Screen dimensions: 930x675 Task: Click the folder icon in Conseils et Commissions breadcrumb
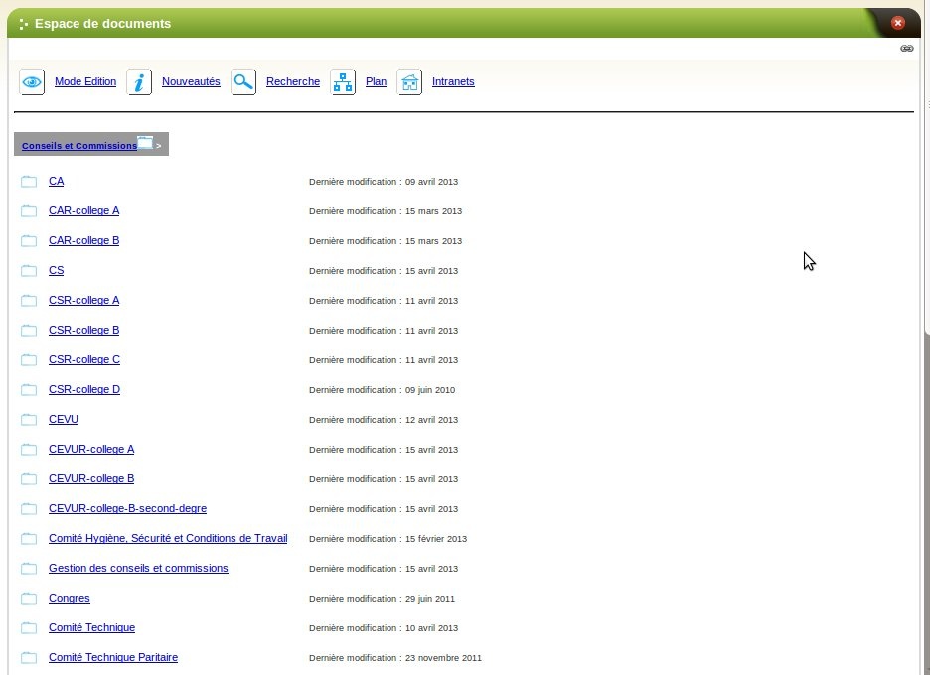[x=145, y=144]
